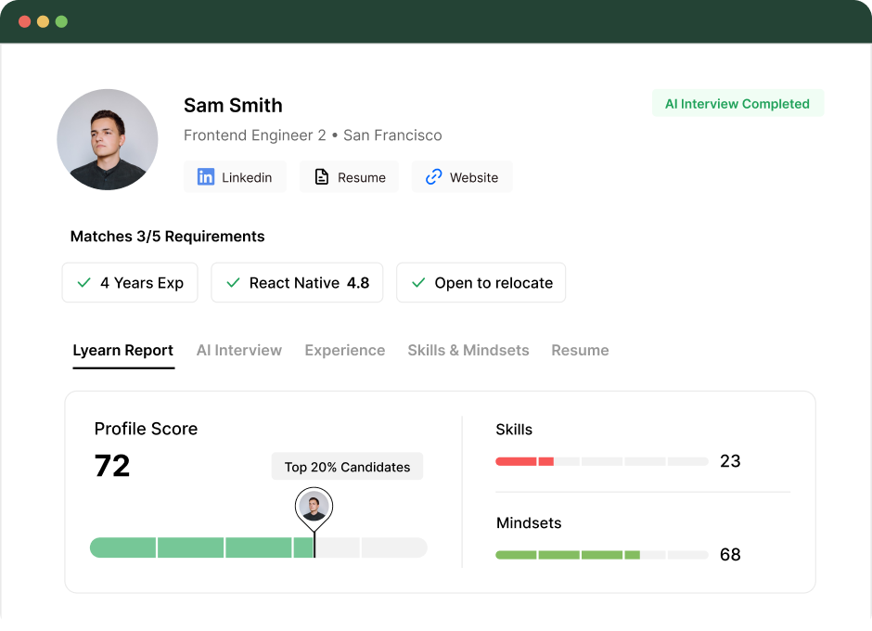This screenshot has height=631, width=872.
Task: Click the Skills score value 23
Action: (730, 461)
